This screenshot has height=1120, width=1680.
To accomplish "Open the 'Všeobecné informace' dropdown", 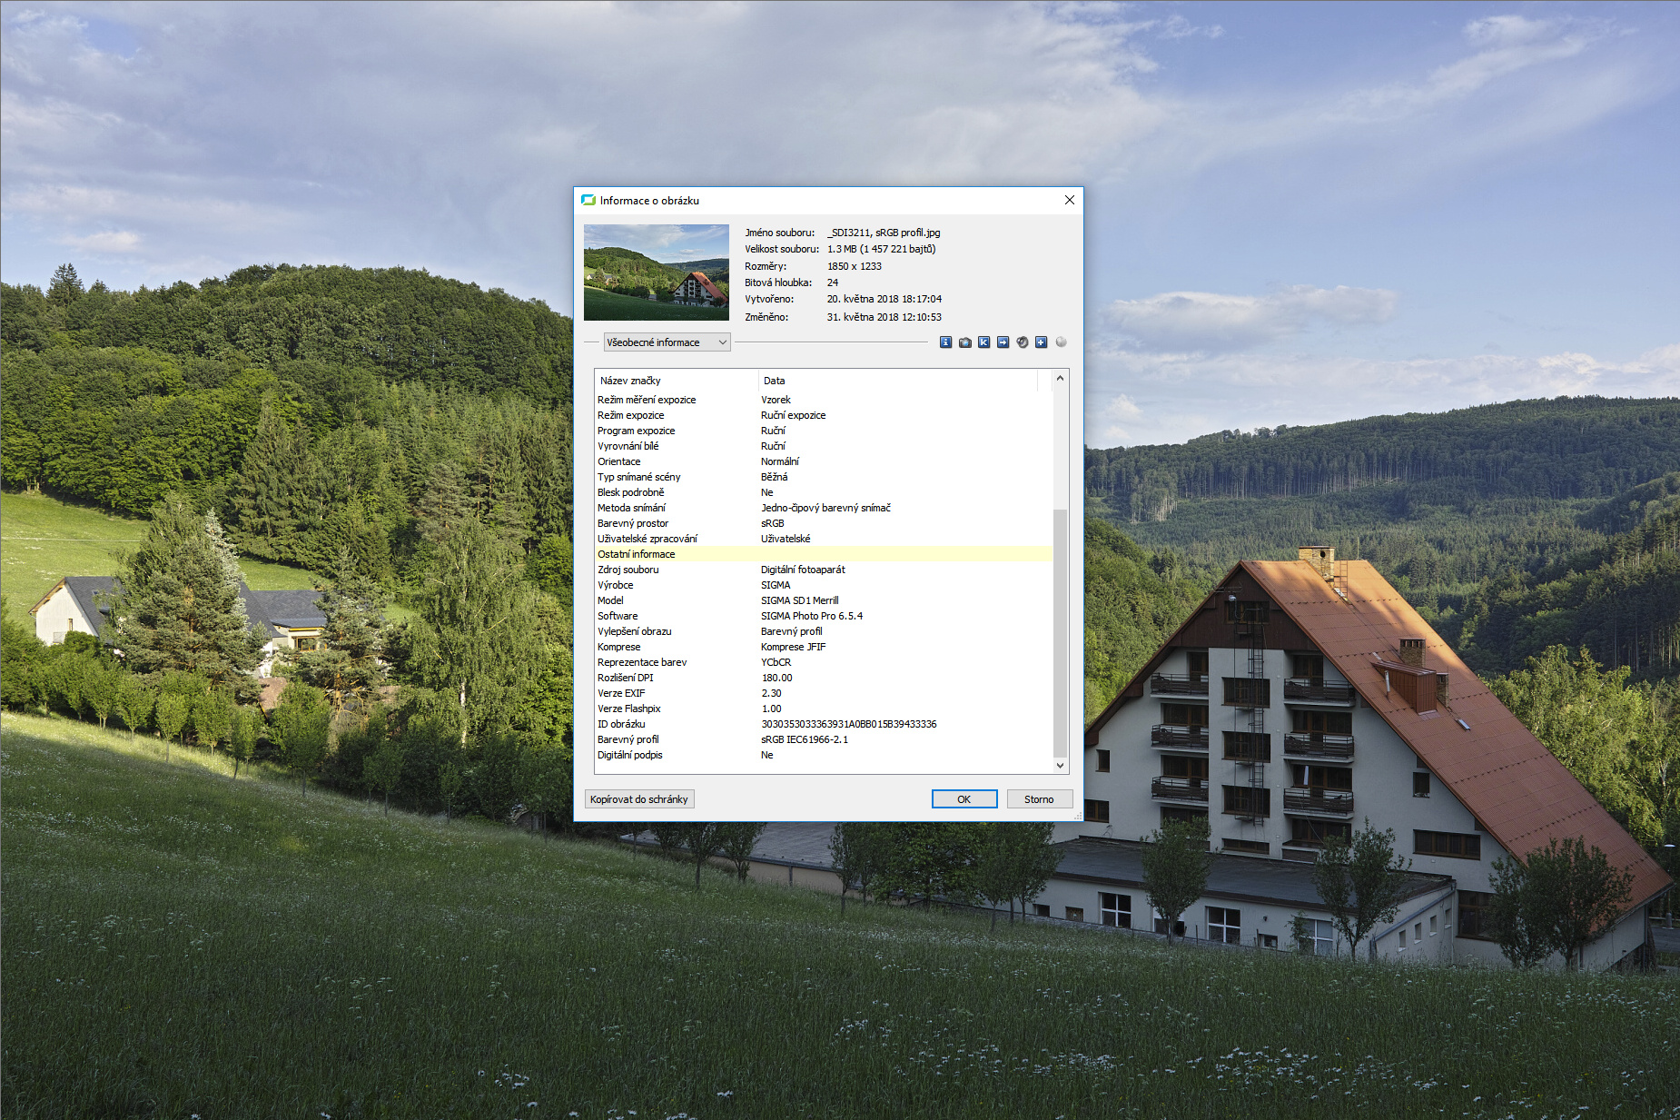I will click(667, 342).
